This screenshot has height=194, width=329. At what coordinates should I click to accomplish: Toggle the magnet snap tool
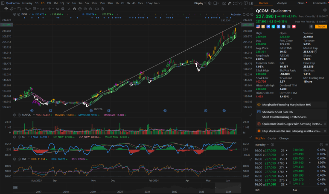[x=75, y=9]
